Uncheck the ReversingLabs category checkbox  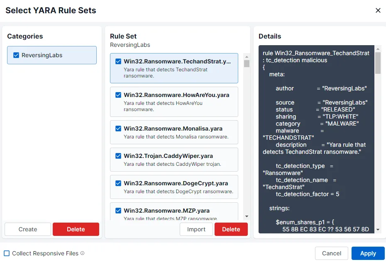point(17,55)
